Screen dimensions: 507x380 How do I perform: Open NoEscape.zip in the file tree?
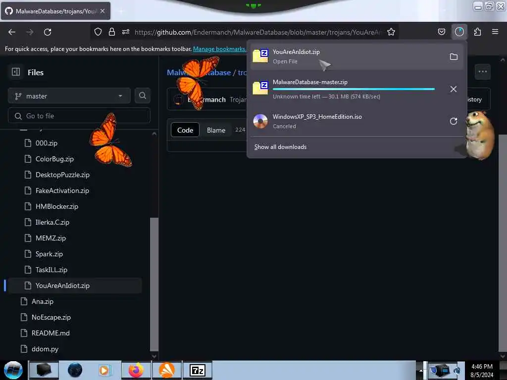point(51,317)
